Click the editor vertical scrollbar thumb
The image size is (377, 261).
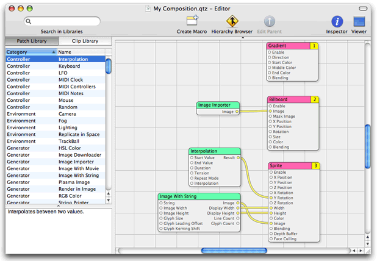tap(367, 146)
